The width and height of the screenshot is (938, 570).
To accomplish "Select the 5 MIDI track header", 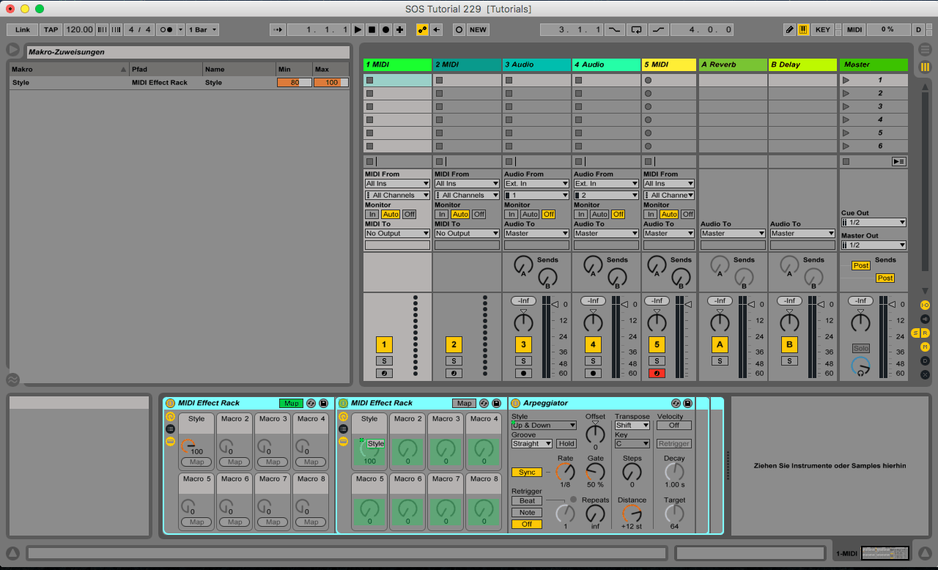I will click(x=668, y=64).
